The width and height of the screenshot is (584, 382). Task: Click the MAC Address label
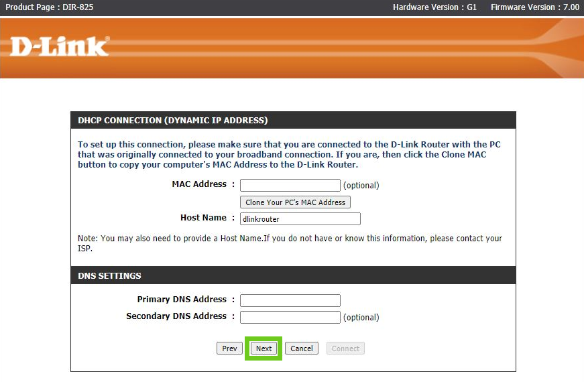tap(199, 184)
